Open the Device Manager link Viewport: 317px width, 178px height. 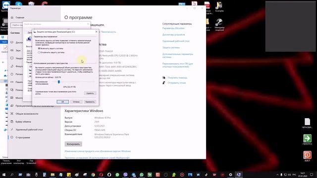click(173, 35)
